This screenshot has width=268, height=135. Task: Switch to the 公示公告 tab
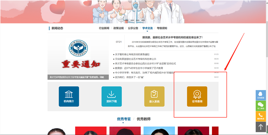(x=133, y=28)
